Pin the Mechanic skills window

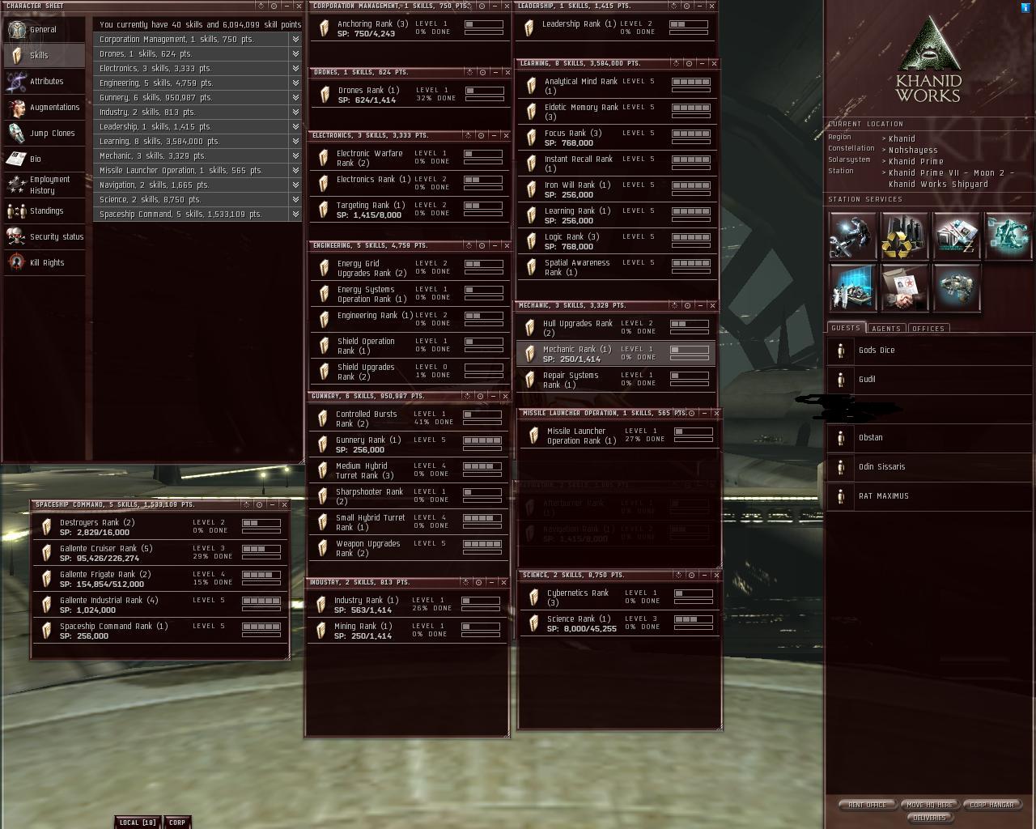pyautogui.click(x=687, y=305)
